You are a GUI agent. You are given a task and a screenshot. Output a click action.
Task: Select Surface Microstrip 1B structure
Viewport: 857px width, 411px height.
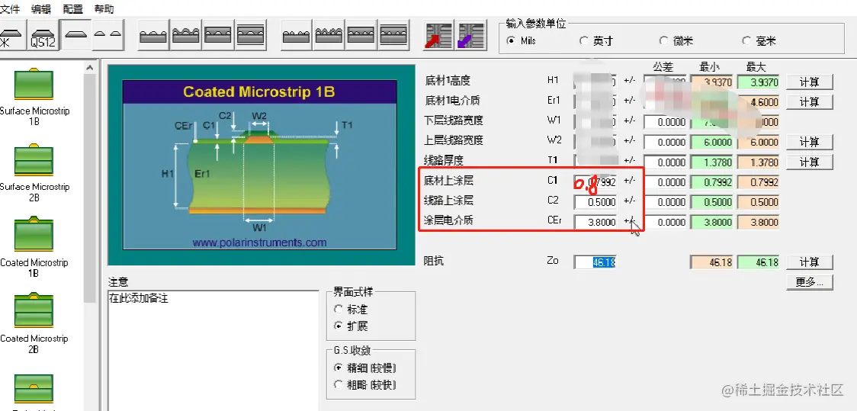click(34, 95)
